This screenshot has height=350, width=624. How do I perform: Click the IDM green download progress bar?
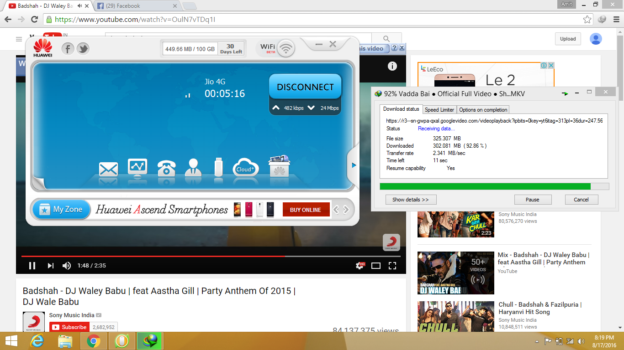pos(494,186)
